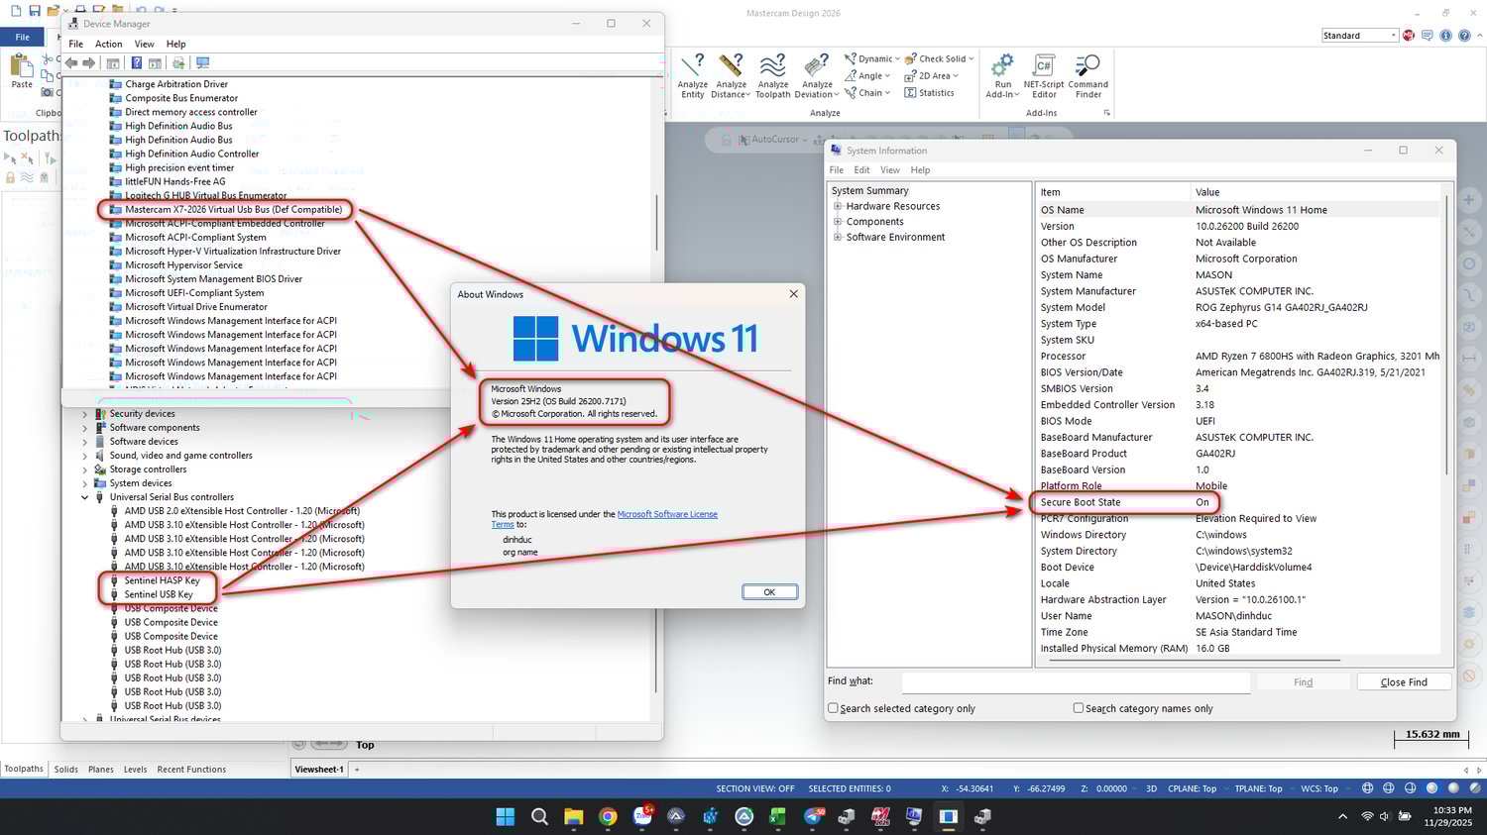
Task: Open the Mastercam File backstage tab
Action: pos(22,37)
